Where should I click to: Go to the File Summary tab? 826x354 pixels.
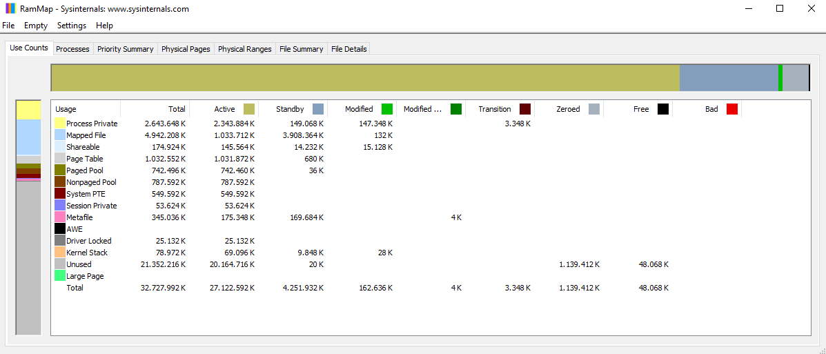(302, 49)
